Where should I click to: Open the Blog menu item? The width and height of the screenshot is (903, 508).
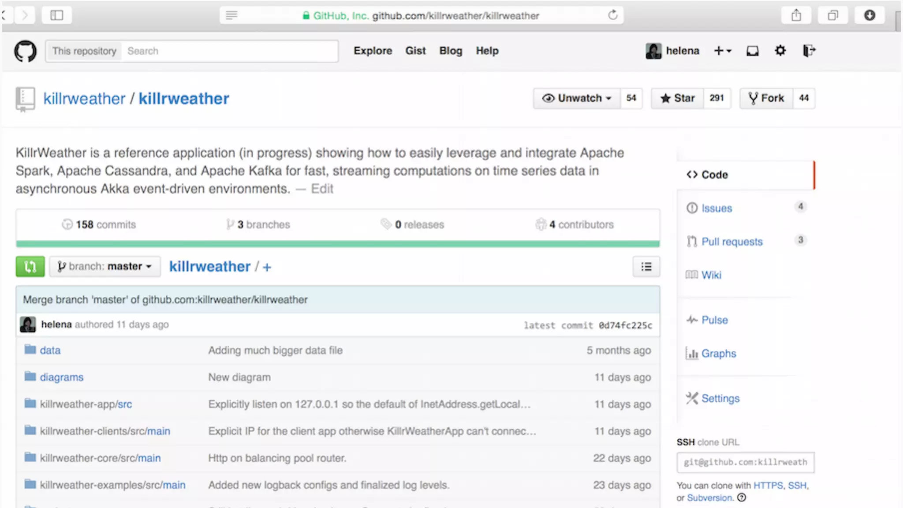tap(451, 51)
